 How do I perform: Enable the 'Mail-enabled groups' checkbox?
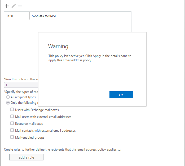coord(12,137)
